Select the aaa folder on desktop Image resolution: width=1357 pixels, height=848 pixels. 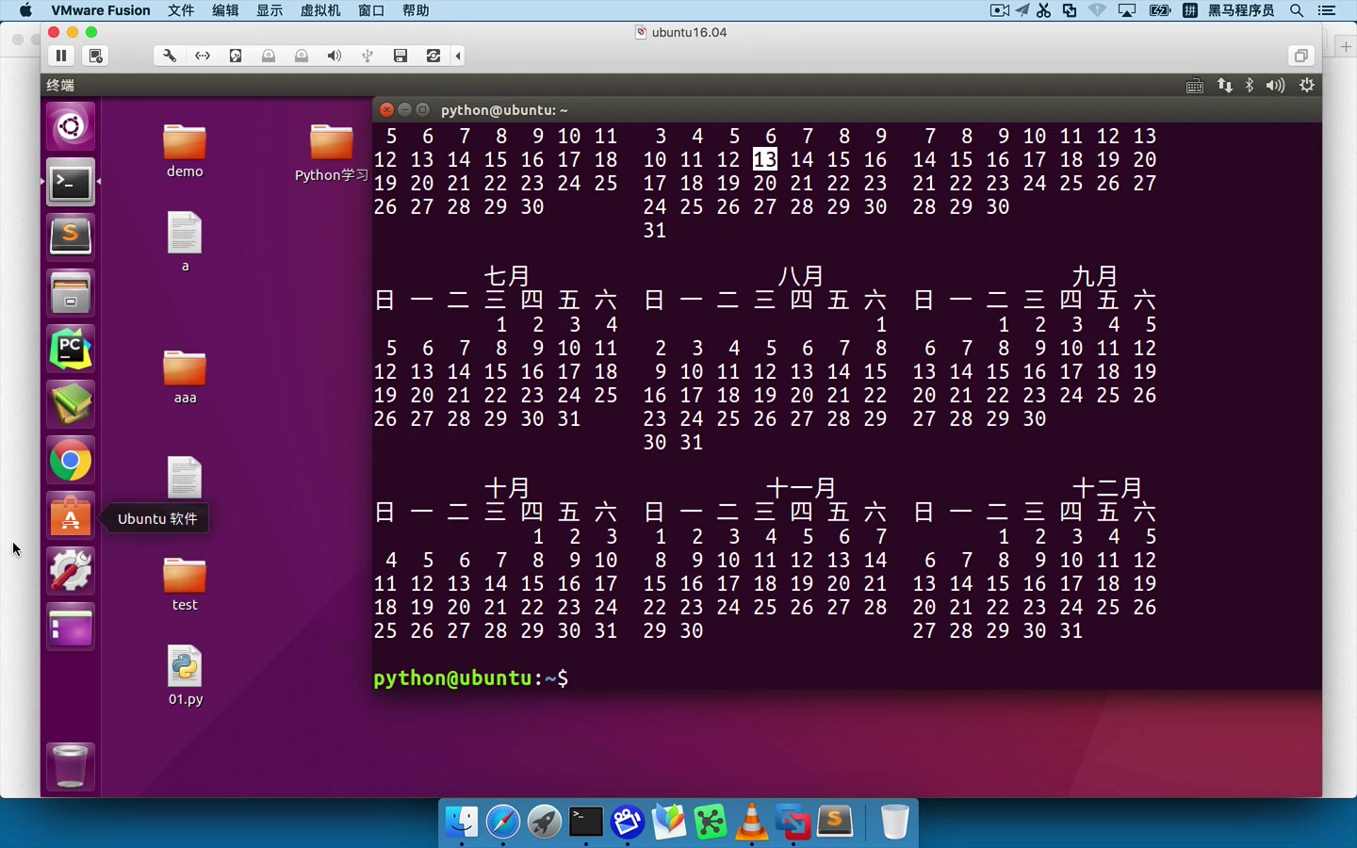[185, 377]
